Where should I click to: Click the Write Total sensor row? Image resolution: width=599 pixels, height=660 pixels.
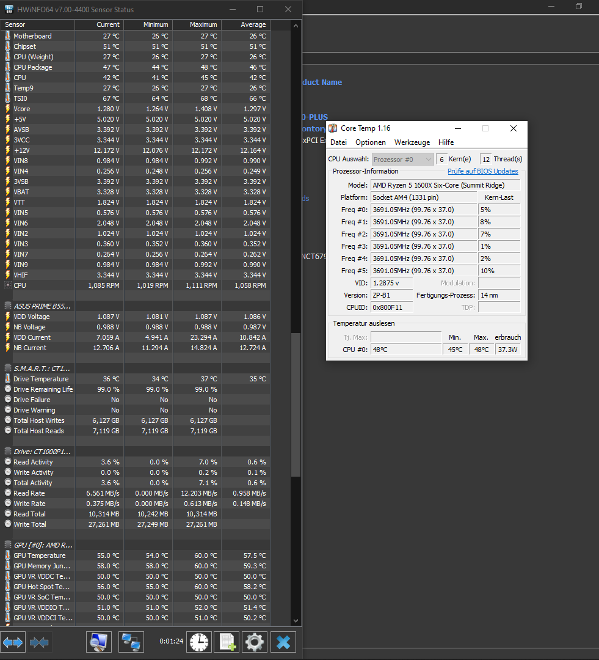tap(135, 524)
